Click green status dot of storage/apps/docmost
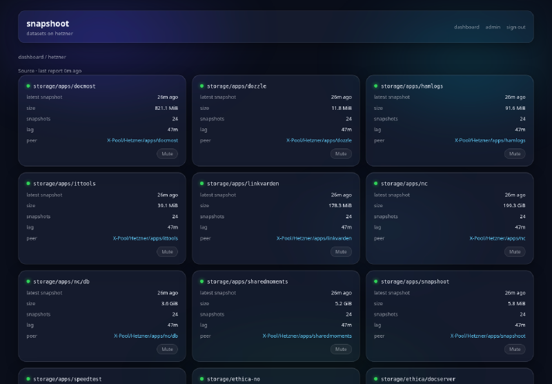This screenshot has height=384, width=552. (x=28, y=86)
